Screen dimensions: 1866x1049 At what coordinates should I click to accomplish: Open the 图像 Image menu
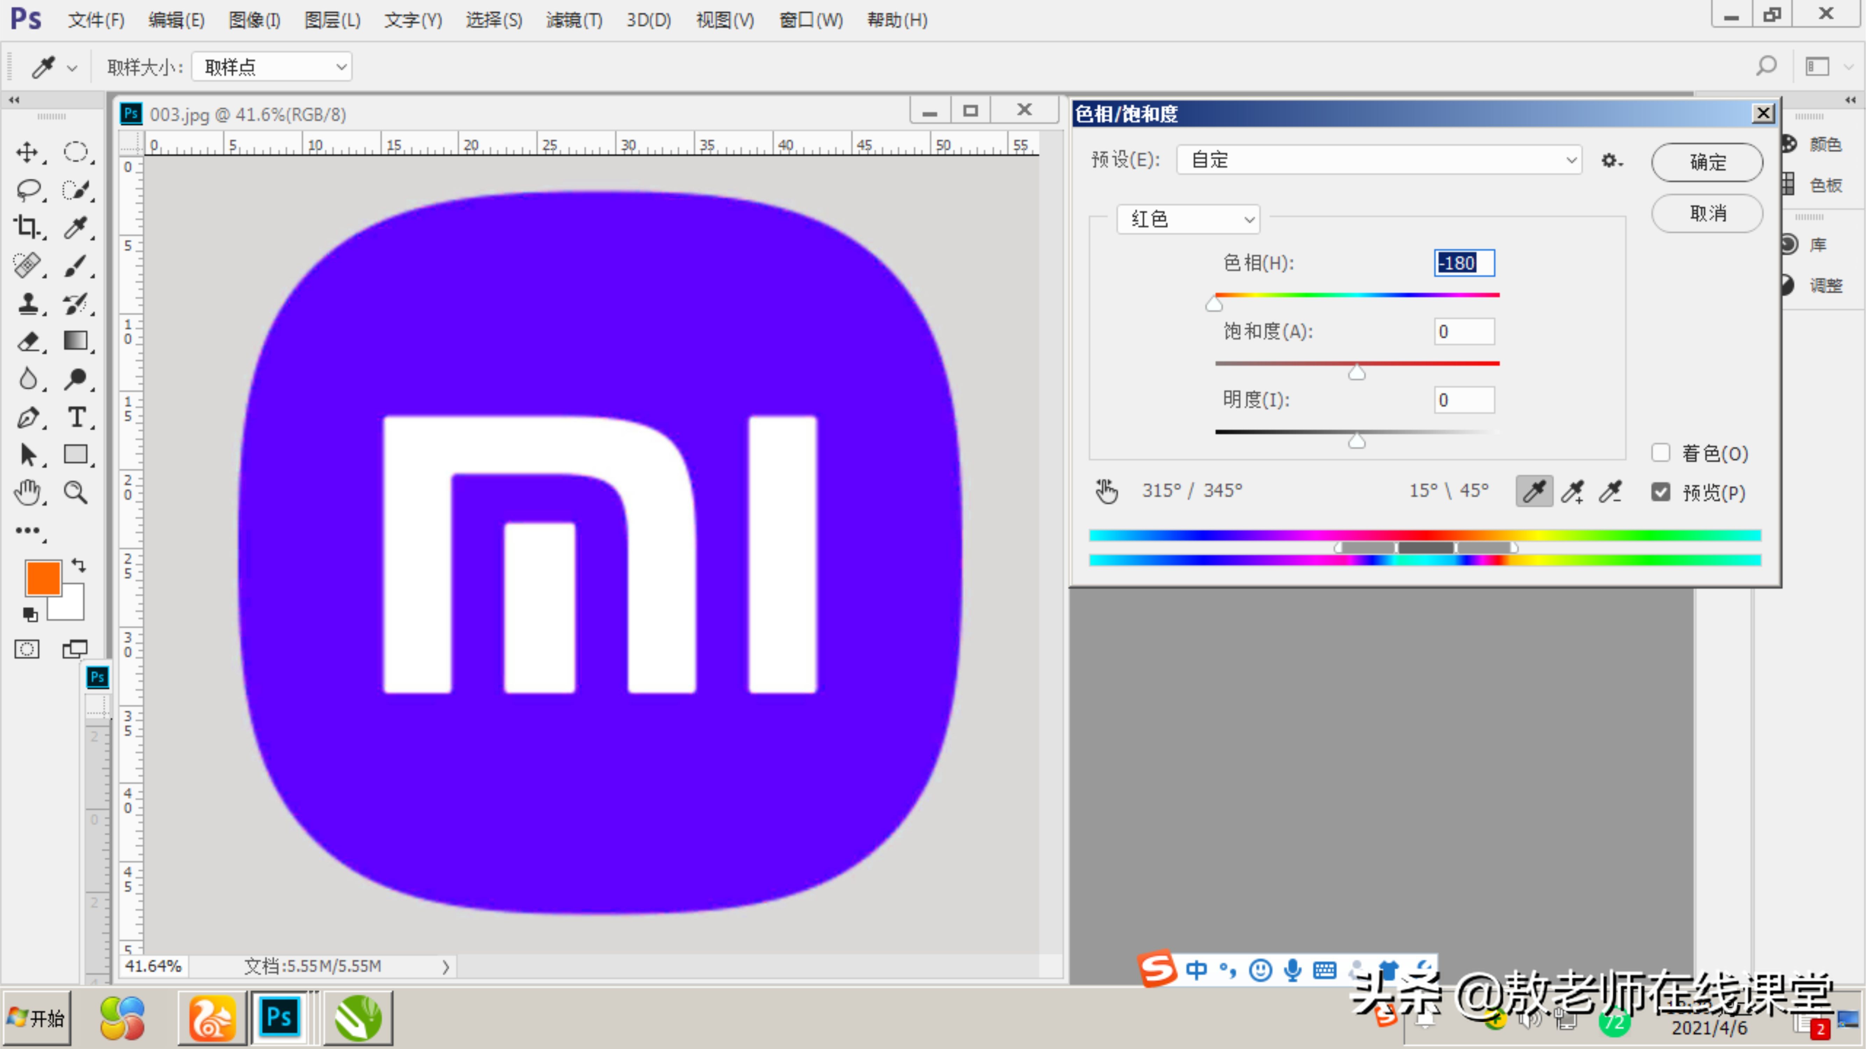pos(254,20)
